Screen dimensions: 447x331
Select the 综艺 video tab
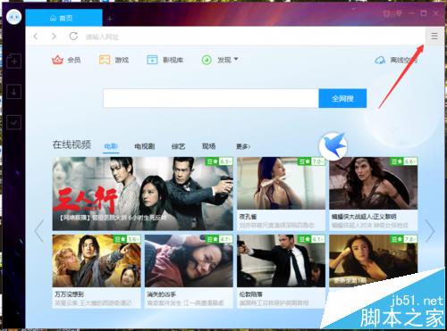(x=178, y=146)
